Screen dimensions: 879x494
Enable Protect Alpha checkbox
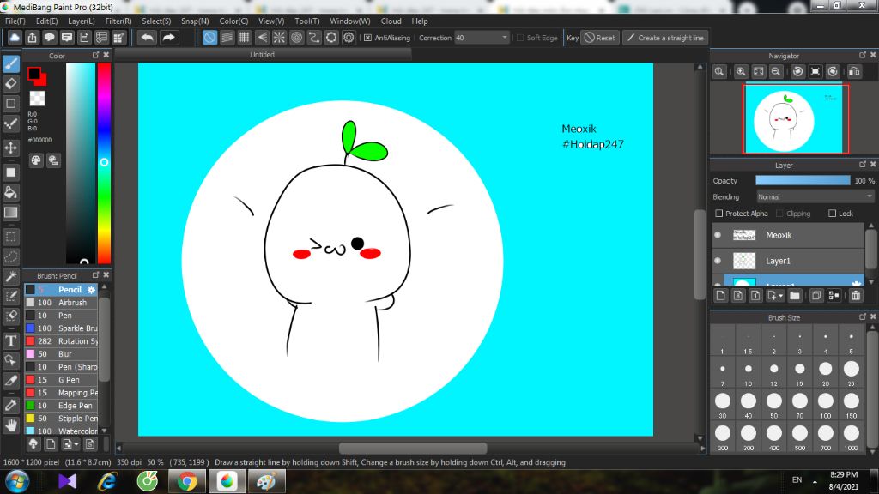[x=719, y=214]
